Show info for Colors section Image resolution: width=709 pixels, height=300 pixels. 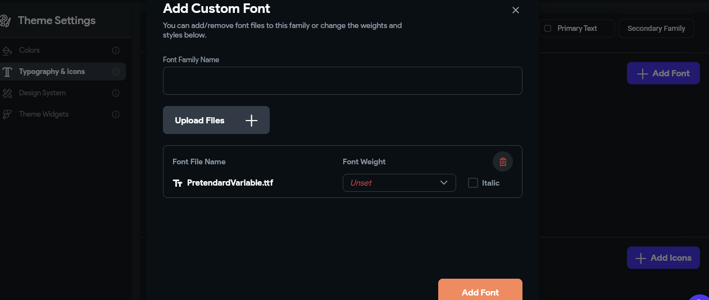(116, 50)
